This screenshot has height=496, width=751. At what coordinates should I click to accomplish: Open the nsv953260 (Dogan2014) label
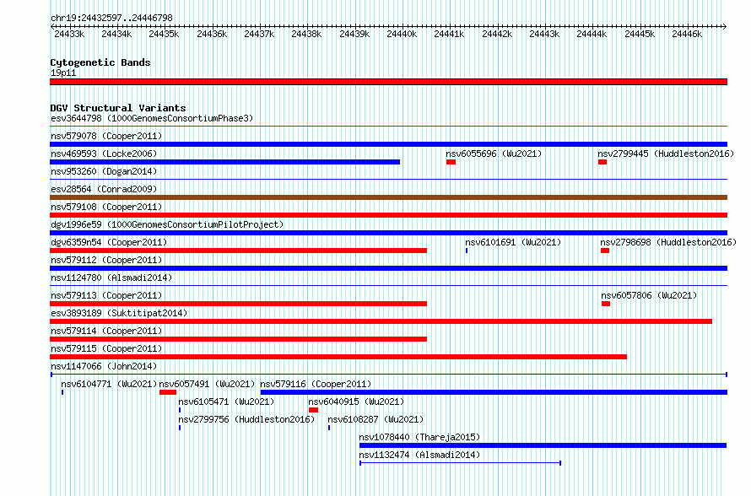tap(104, 171)
